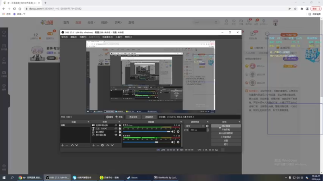The image size is (323, 181).
Task: Click the duration 300 ms input field
Action: 198,130
